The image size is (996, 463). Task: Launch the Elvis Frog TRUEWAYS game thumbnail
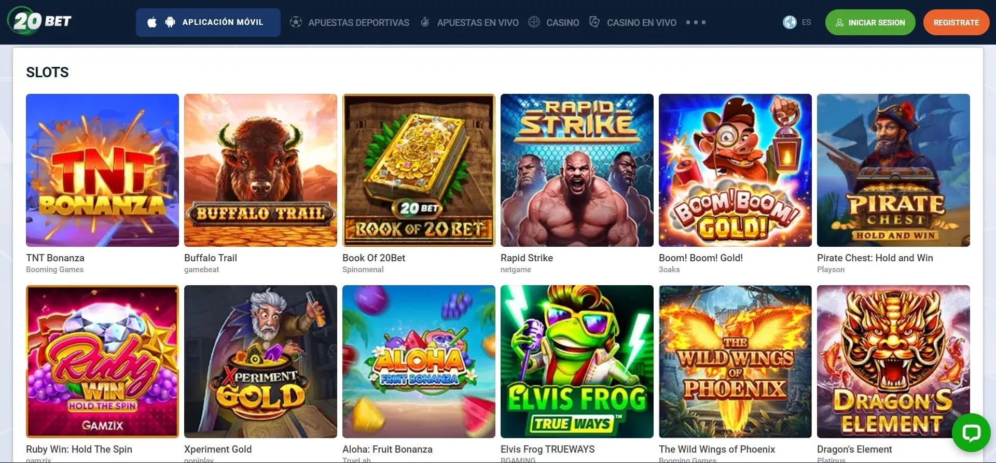pyautogui.click(x=577, y=361)
